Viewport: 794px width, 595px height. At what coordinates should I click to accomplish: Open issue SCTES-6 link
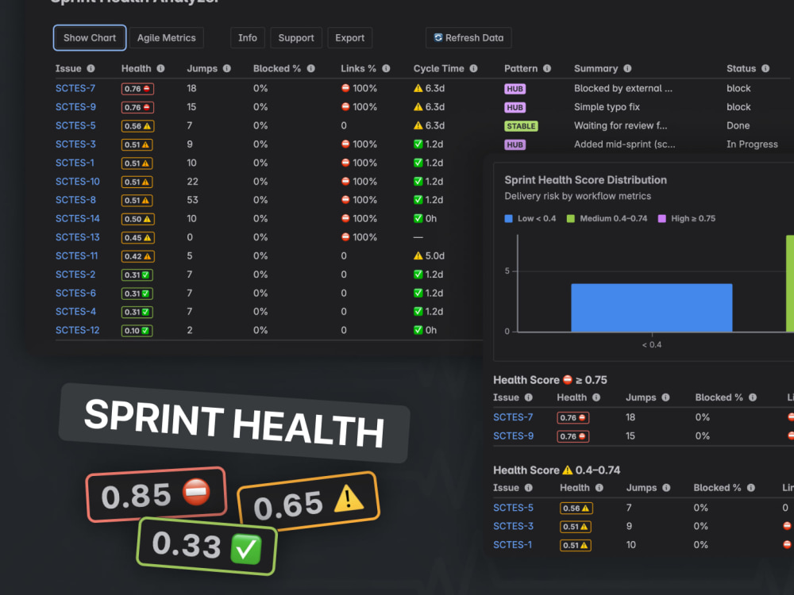(x=75, y=293)
